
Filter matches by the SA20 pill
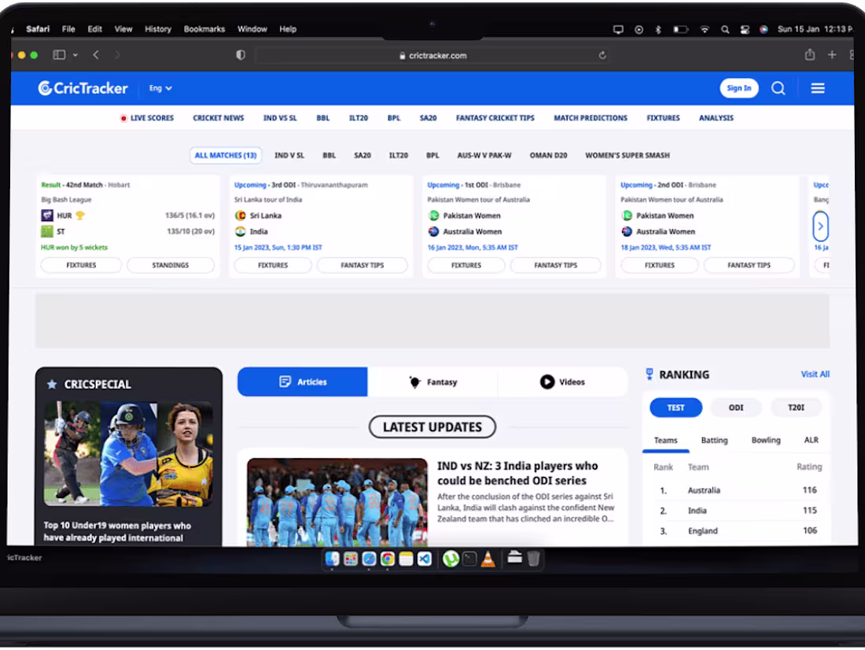[363, 155]
